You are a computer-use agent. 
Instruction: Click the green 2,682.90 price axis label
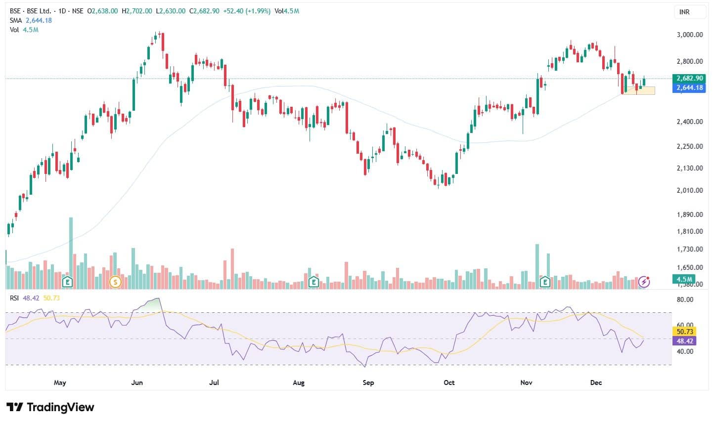(690, 79)
